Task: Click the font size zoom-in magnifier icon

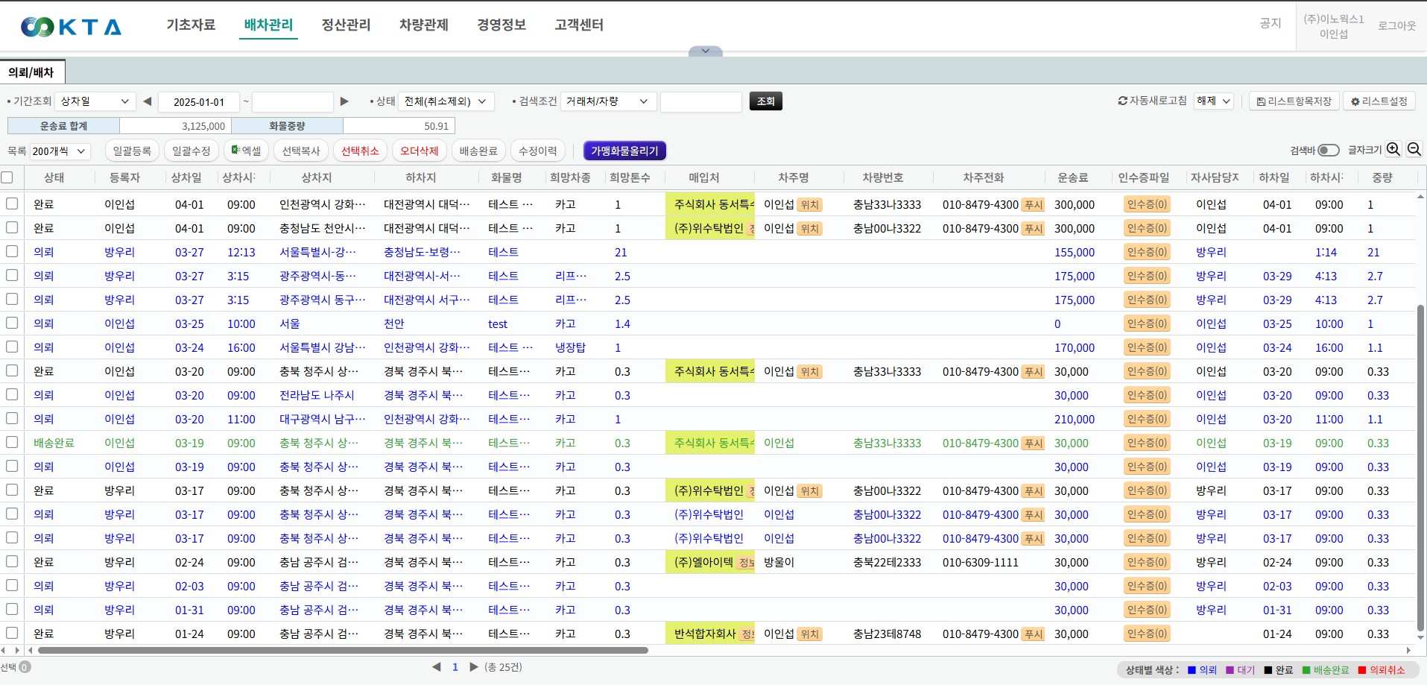Action: pyautogui.click(x=1393, y=150)
